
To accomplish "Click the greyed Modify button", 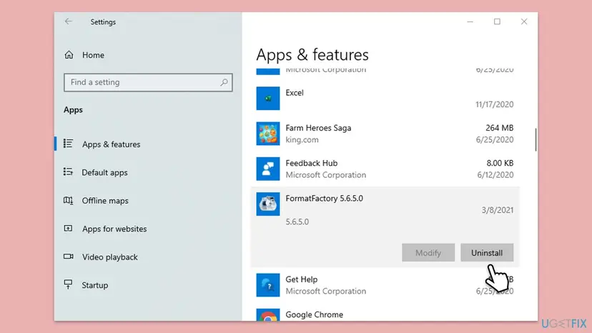I will pos(428,252).
